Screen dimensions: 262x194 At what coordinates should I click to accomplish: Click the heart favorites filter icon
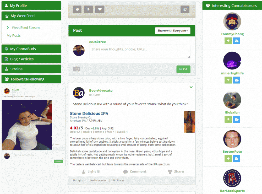tap(100, 9)
